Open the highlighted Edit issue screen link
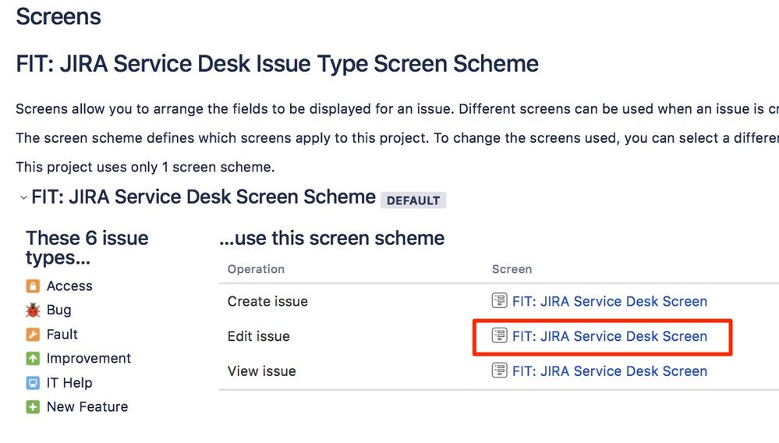This screenshot has width=779, height=443. 610,336
